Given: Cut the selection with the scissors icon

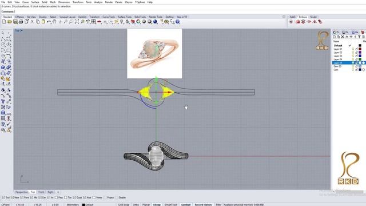Looking at the screenshot, I should point(32,22).
